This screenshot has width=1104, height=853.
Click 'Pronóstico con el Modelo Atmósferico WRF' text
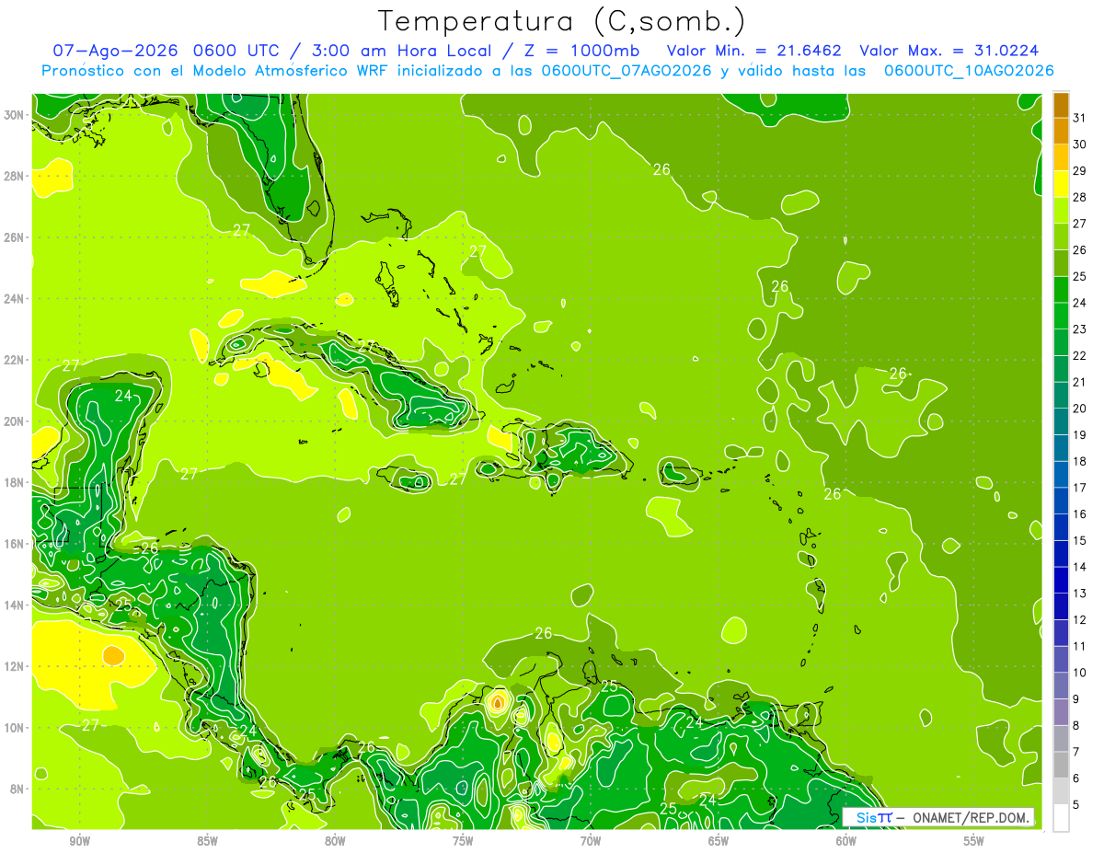[x=216, y=70]
